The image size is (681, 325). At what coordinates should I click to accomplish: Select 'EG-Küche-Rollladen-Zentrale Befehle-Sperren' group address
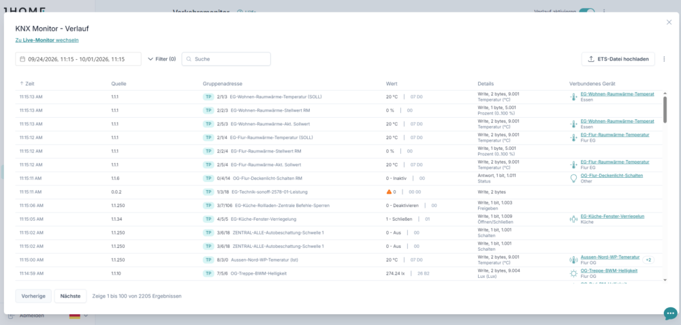[x=283, y=206]
